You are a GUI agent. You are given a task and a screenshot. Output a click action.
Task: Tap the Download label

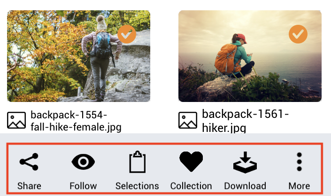click(x=245, y=186)
